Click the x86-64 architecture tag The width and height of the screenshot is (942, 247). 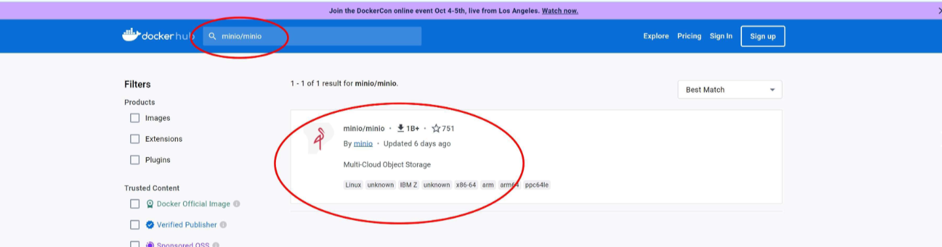point(466,185)
